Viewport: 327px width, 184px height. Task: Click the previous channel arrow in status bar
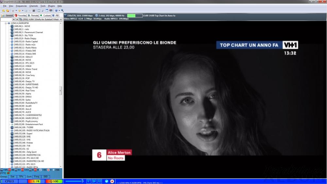point(89,181)
